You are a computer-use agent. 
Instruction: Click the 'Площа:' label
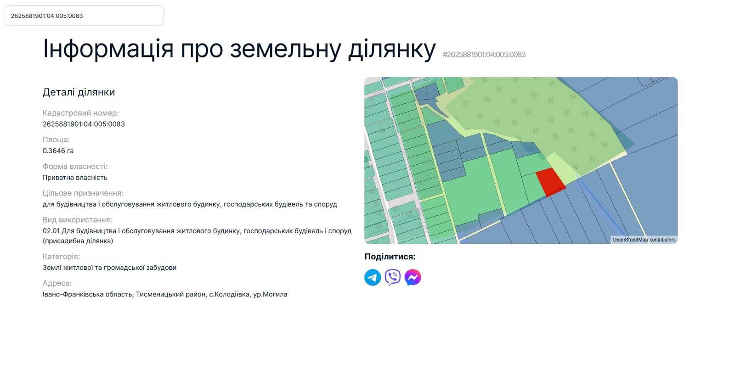56,140
